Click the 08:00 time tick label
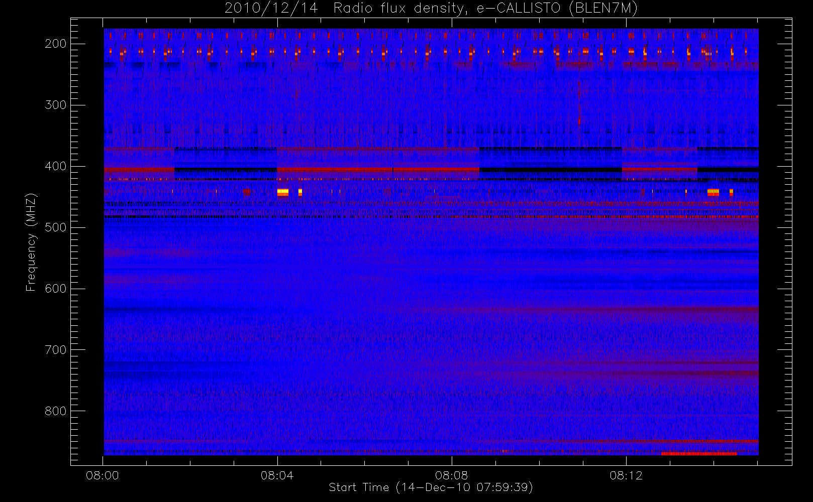 103,475
